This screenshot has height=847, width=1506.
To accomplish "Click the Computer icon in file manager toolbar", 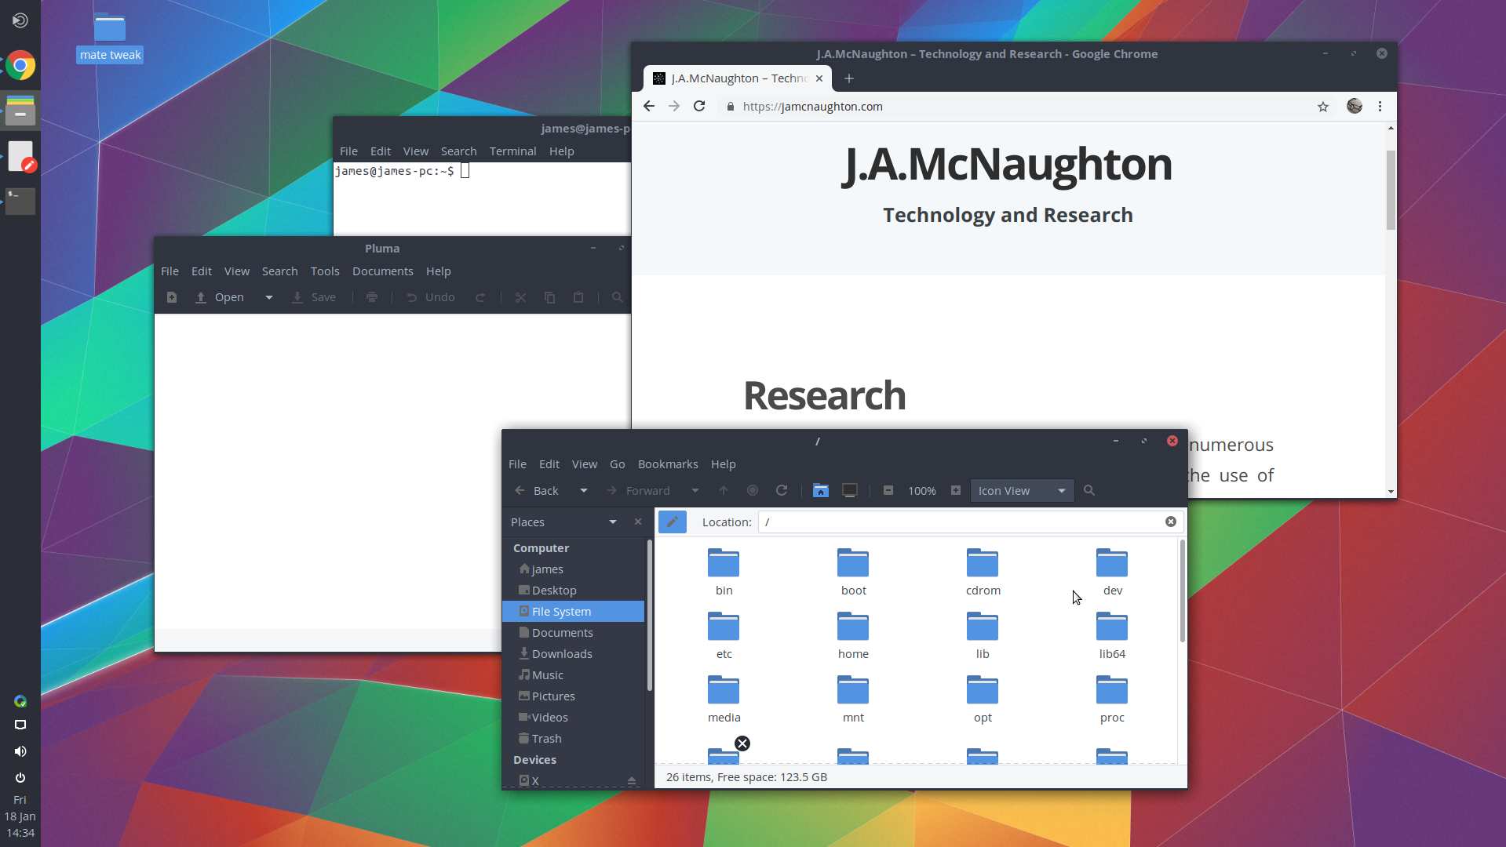I will tap(849, 490).
